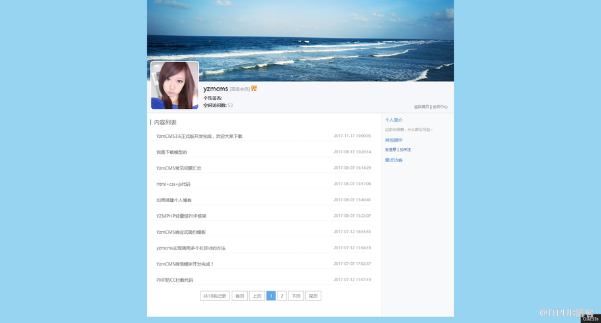601x323 pixels.
Task: Click 下页 next page button
Action: click(296, 296)
